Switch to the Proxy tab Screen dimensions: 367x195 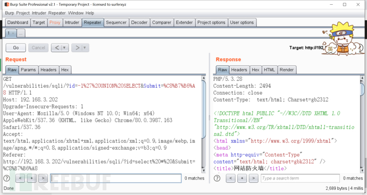click(x=55, y=22)
